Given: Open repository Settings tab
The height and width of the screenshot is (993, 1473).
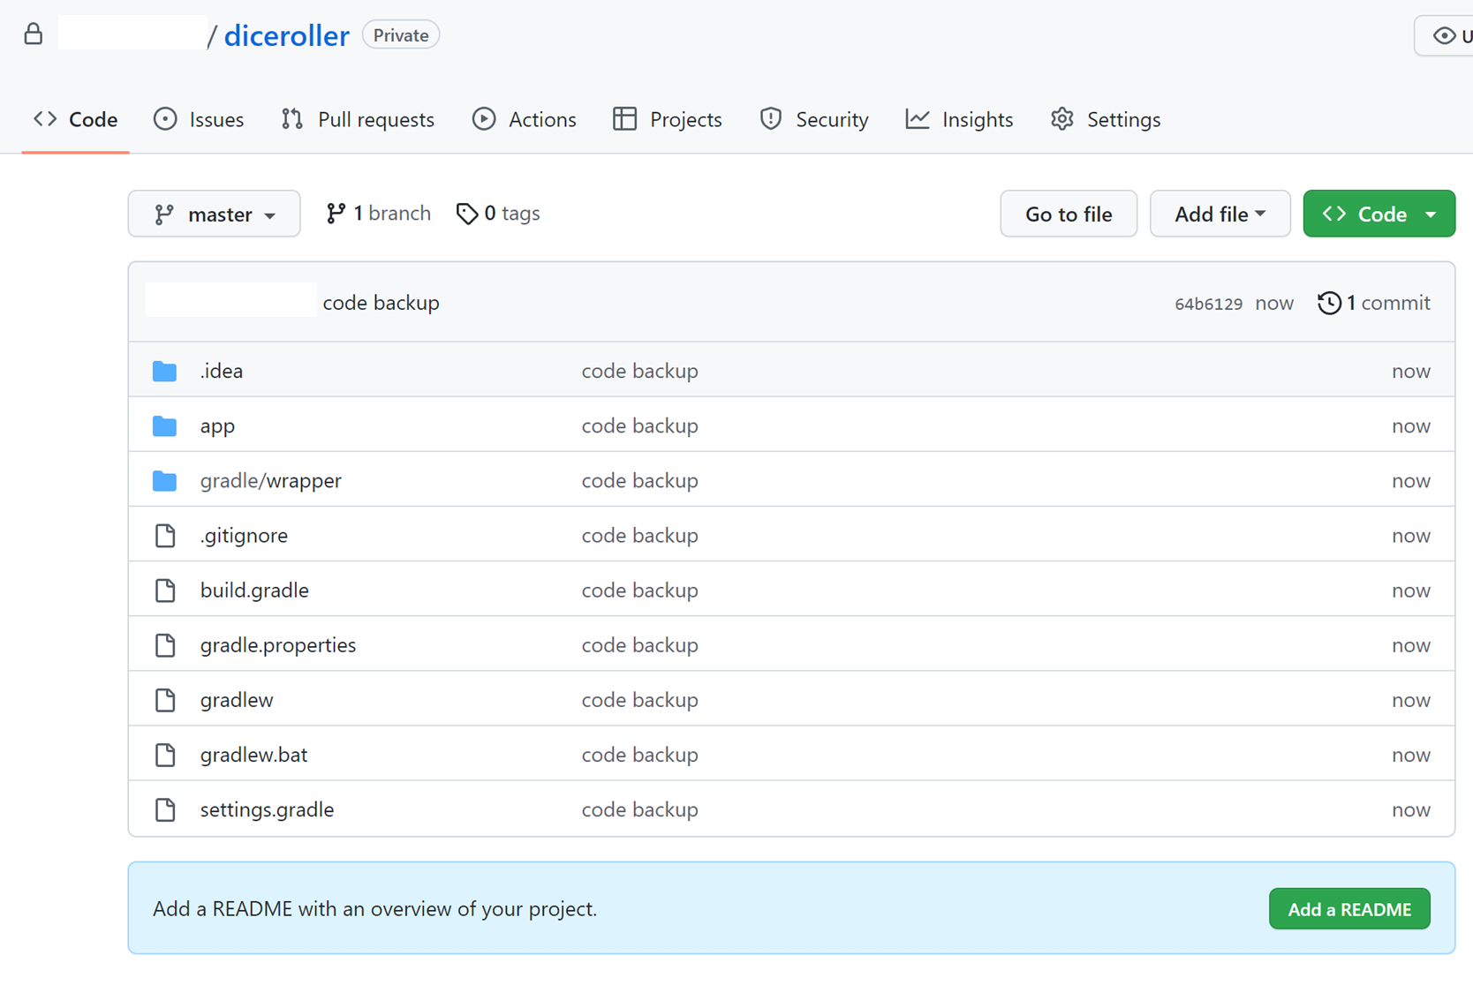Looking at the screenshot, I should [1106, 119].
